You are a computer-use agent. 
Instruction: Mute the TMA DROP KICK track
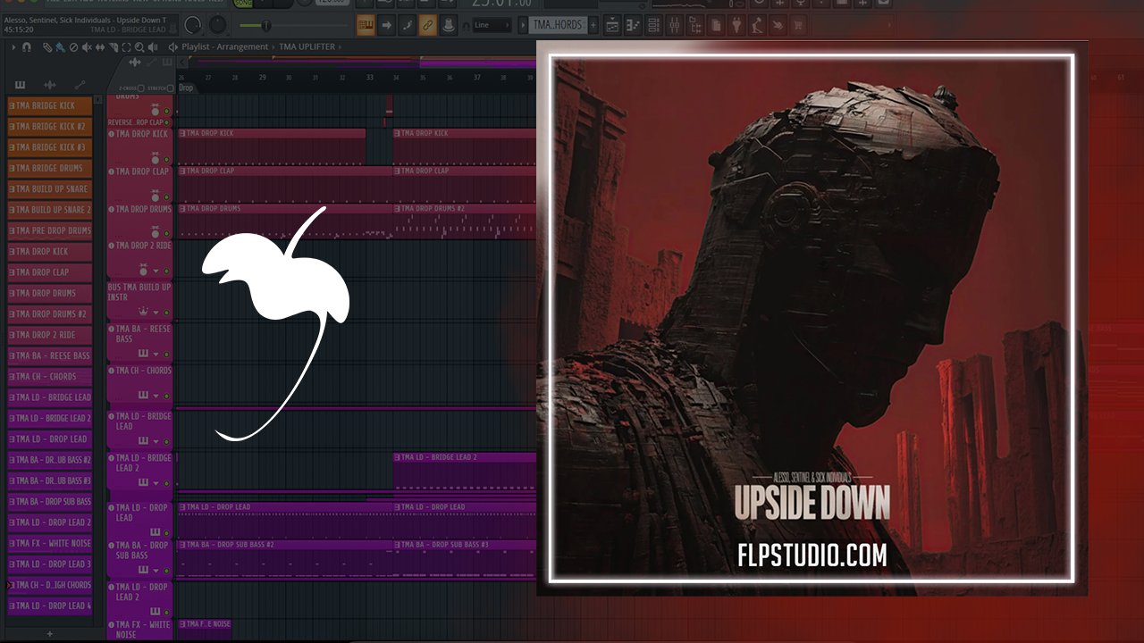click(166, 159)
